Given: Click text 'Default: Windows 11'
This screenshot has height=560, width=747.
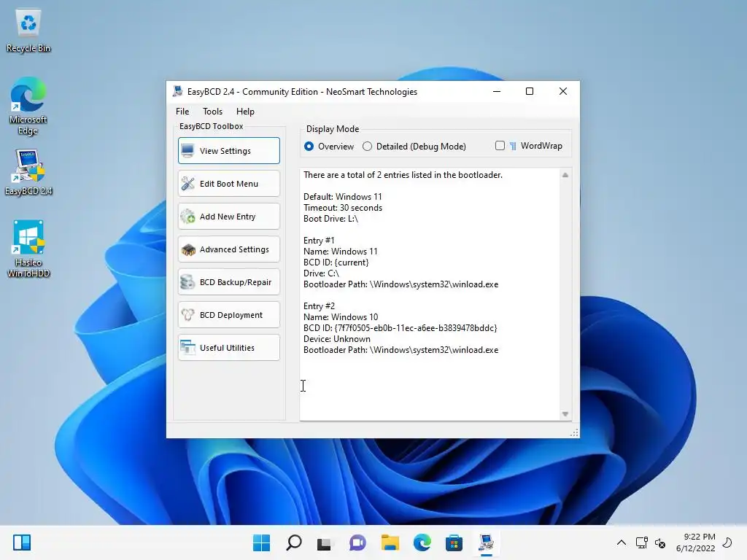Looking at the screenshot, I should tap(343, 197).
